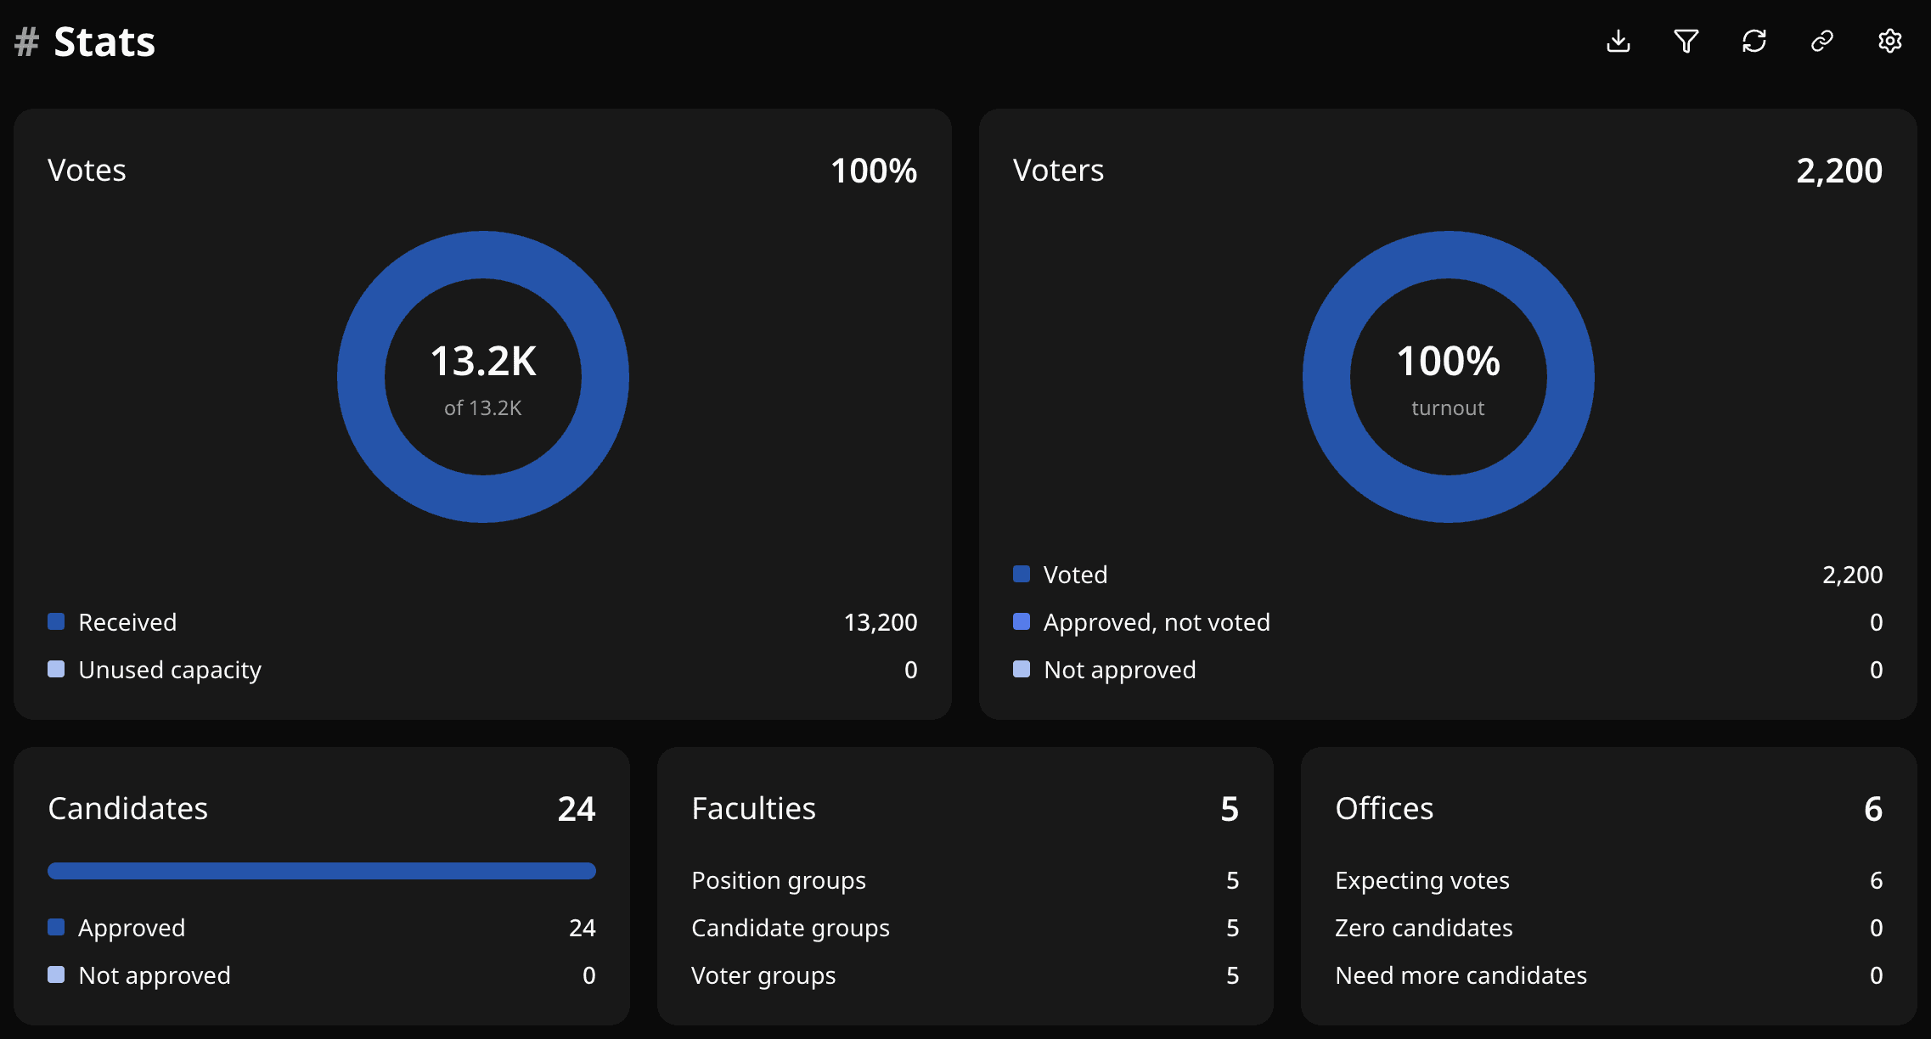Screen dimensions: 1931x1039
Task: Click the Faculties card title
Action: click(x=754, y=809)
